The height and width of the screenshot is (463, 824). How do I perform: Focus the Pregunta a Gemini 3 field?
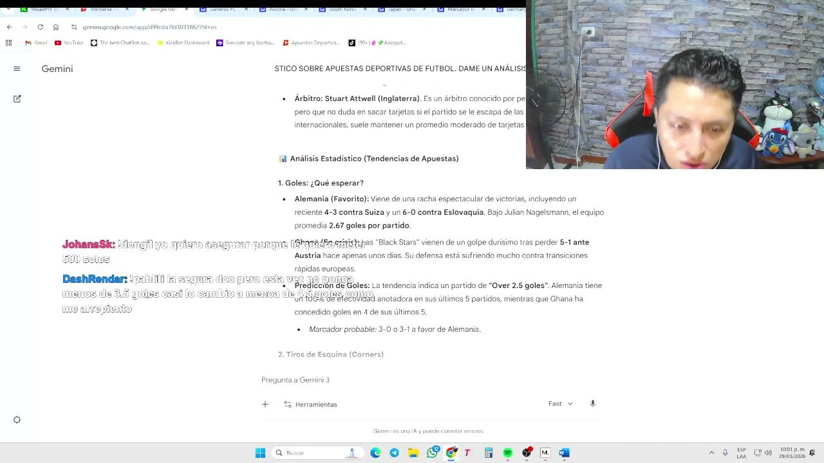(x=429, y=380)
